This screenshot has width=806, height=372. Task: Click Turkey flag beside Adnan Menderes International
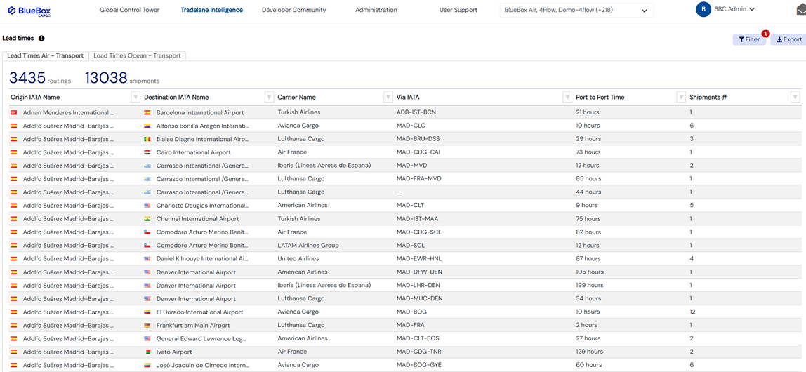(x=13, y=112)
